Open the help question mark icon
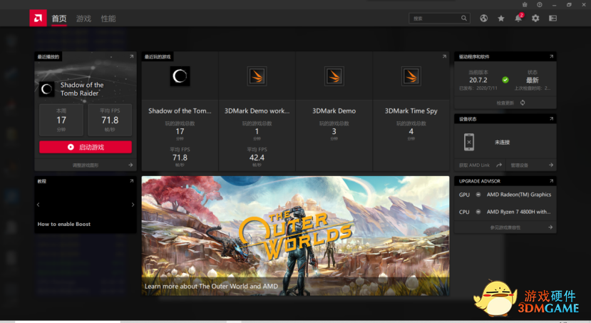The height and width of the screenshot is (323, 591). pyautogui.click(x=540, y=4)
